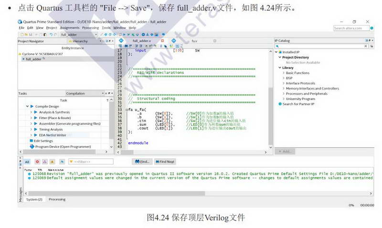Click the Find Next button
Screen dimensions: 382x228
[165, 162]
